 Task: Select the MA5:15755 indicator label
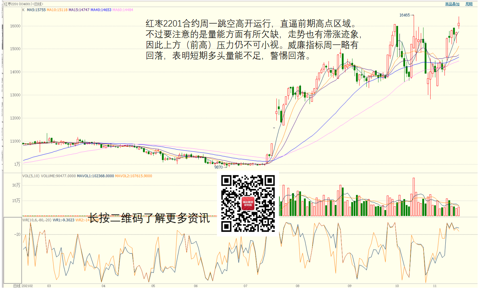(36, 10)
